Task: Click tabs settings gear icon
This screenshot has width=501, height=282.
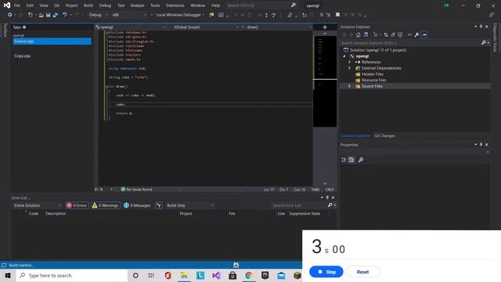Action: pyautogui.click(x=24, y=27)
